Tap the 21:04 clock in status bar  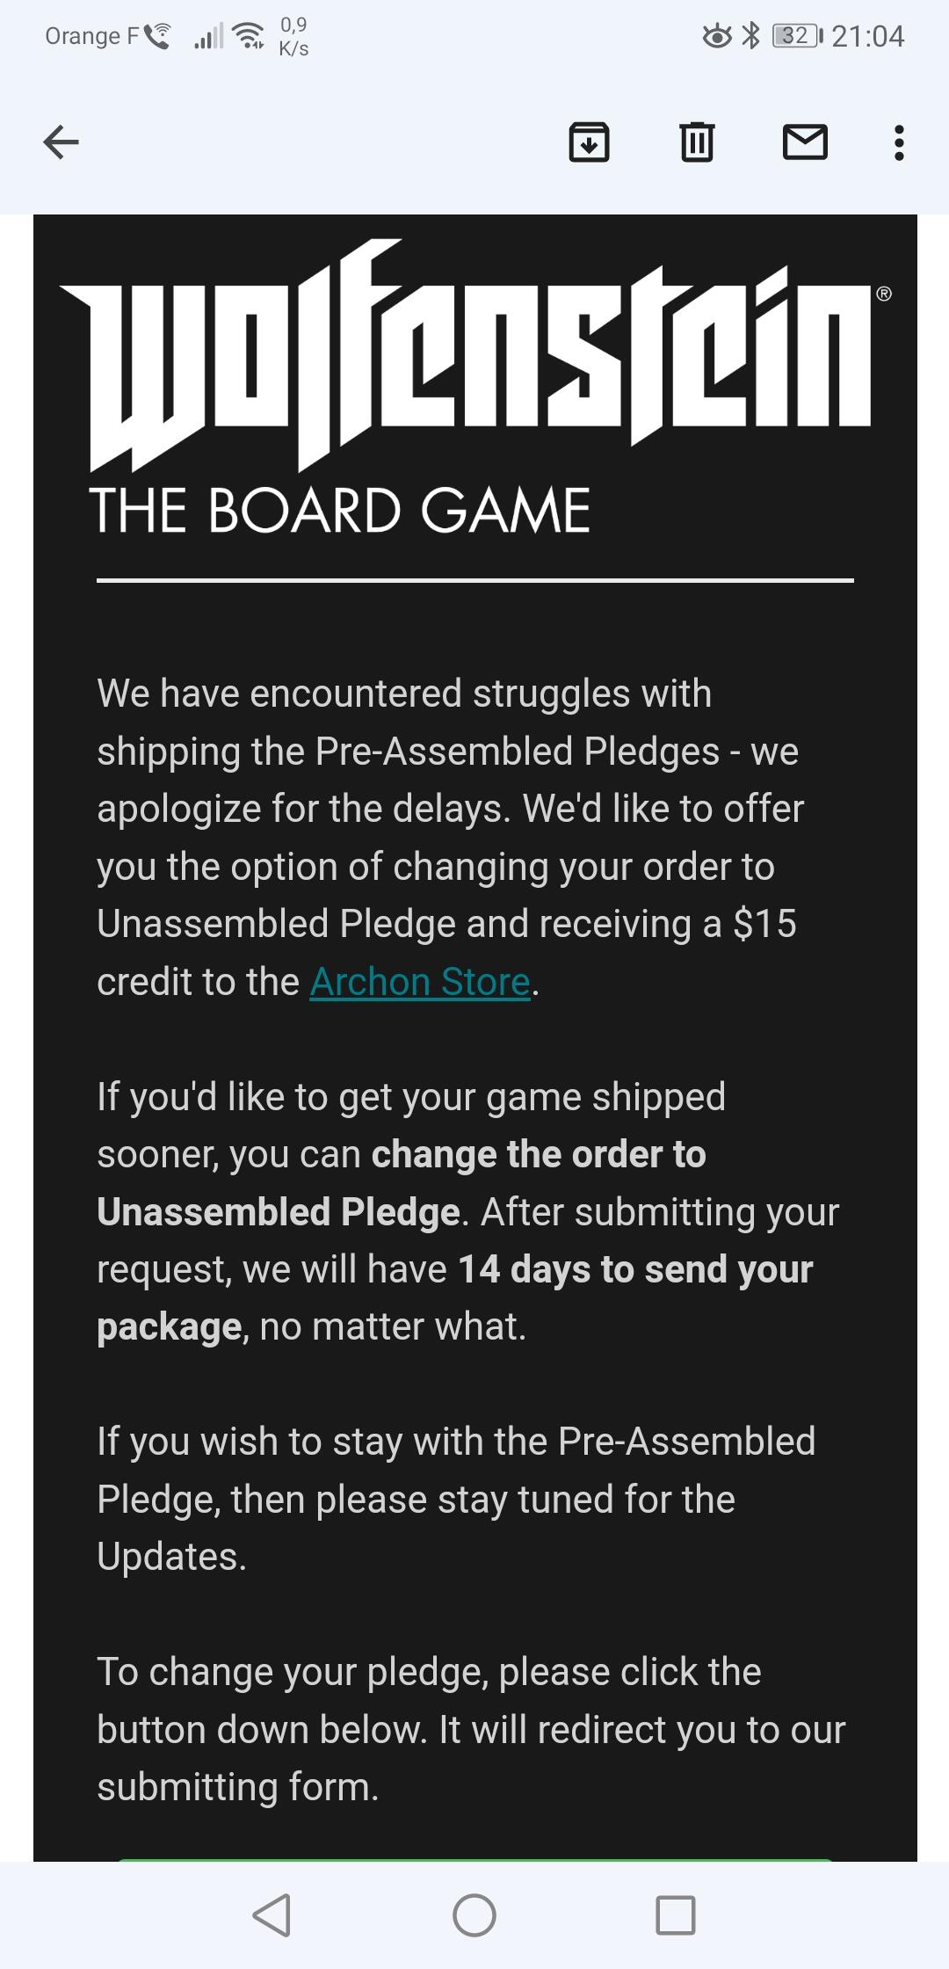point(867,36)
